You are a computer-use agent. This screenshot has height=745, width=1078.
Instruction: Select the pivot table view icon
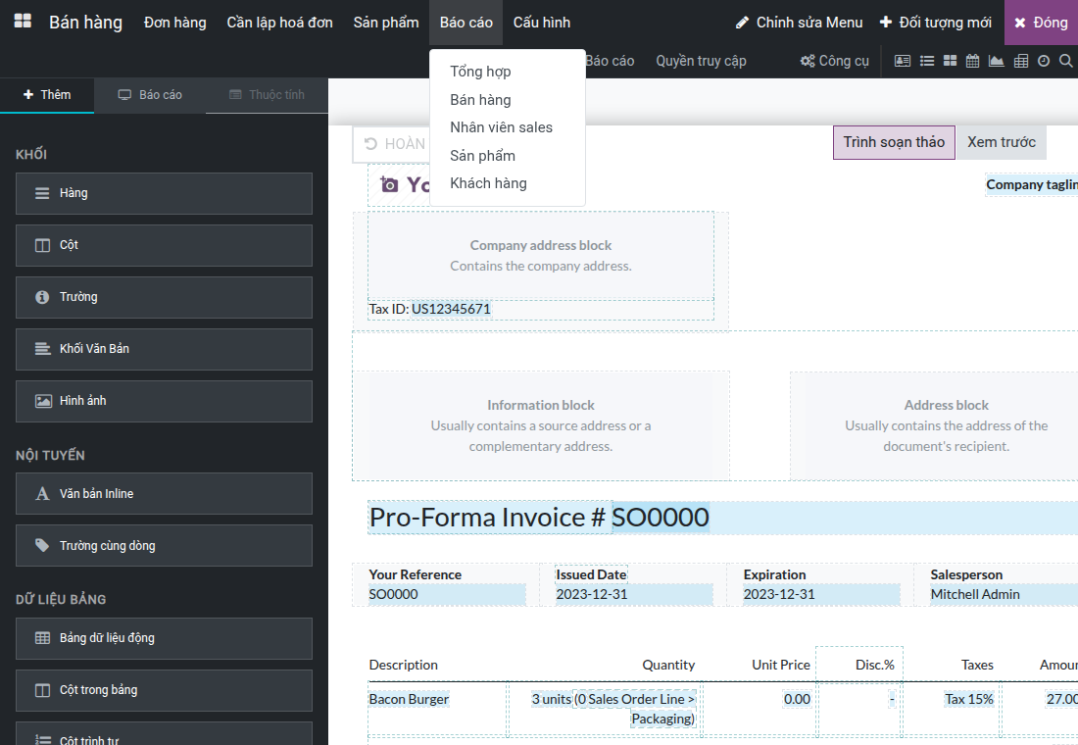tap(1021, 61)
